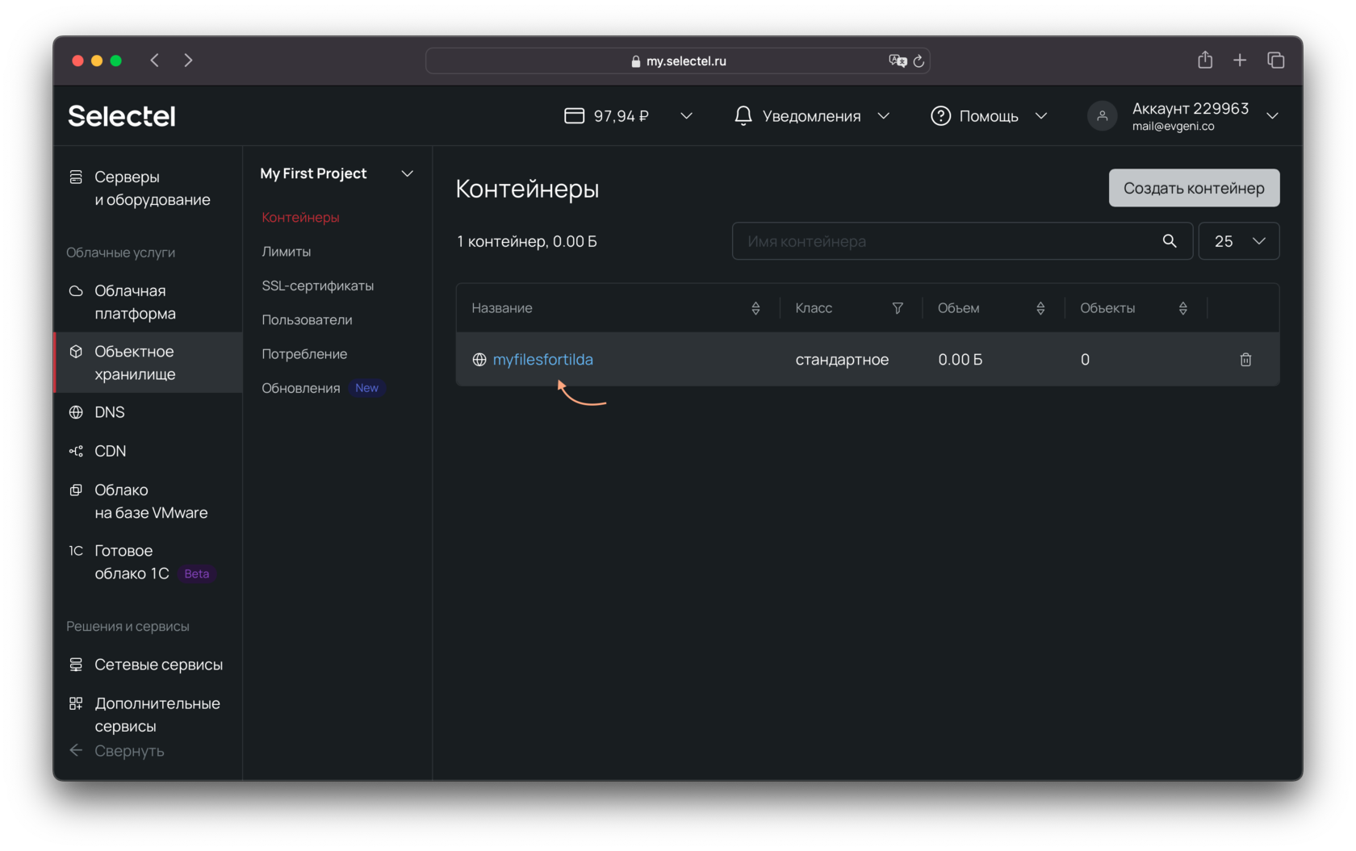Go to Сетевые сервисы
Image resolution: width=1356 pixels, height=851 pixels.
[x=158, y=665]
